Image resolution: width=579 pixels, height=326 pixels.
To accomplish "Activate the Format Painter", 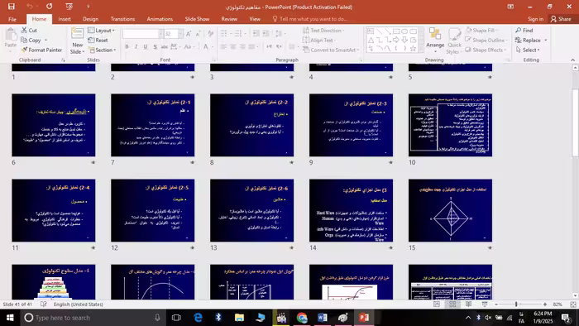I will tap(41, 50).
